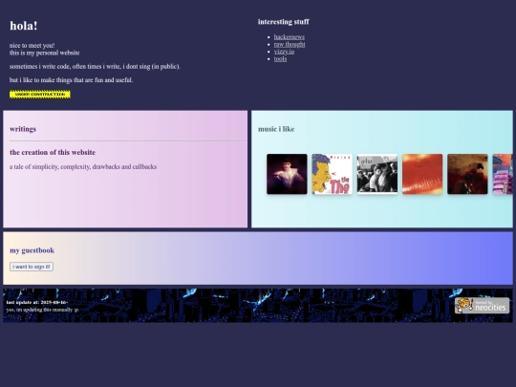Select the pink purple partially visible album cover
516x387 pixels.
[503, 174]
